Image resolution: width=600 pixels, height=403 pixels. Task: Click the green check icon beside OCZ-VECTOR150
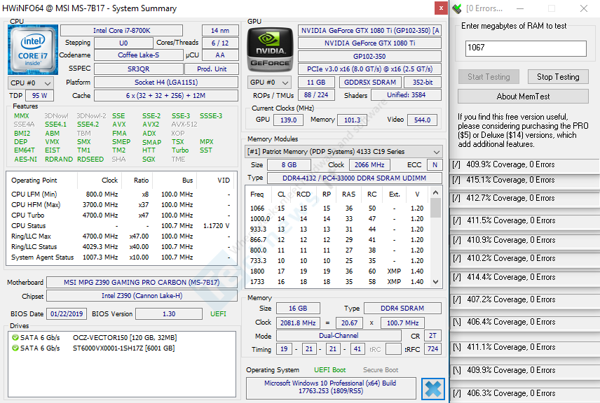15,338
